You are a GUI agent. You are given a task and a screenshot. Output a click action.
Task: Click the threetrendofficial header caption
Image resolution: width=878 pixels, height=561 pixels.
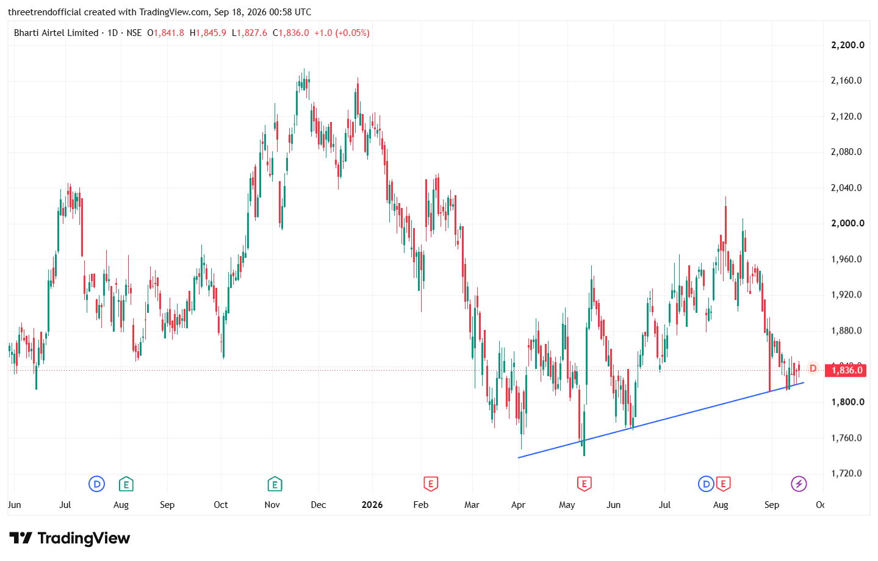pyautogui.click(x=159, y=12)
